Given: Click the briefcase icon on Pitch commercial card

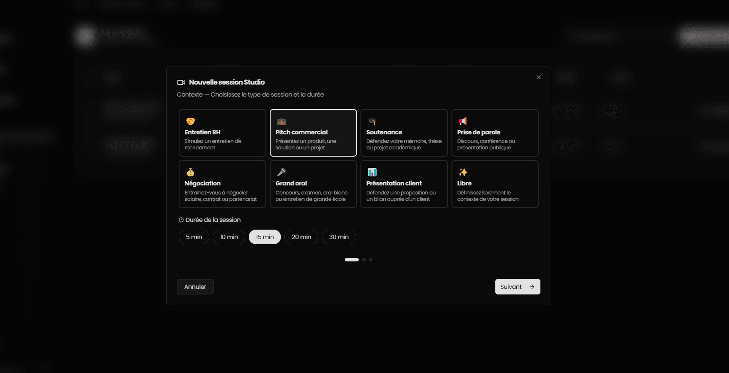Looking at the screenshot, I should 281,121.
